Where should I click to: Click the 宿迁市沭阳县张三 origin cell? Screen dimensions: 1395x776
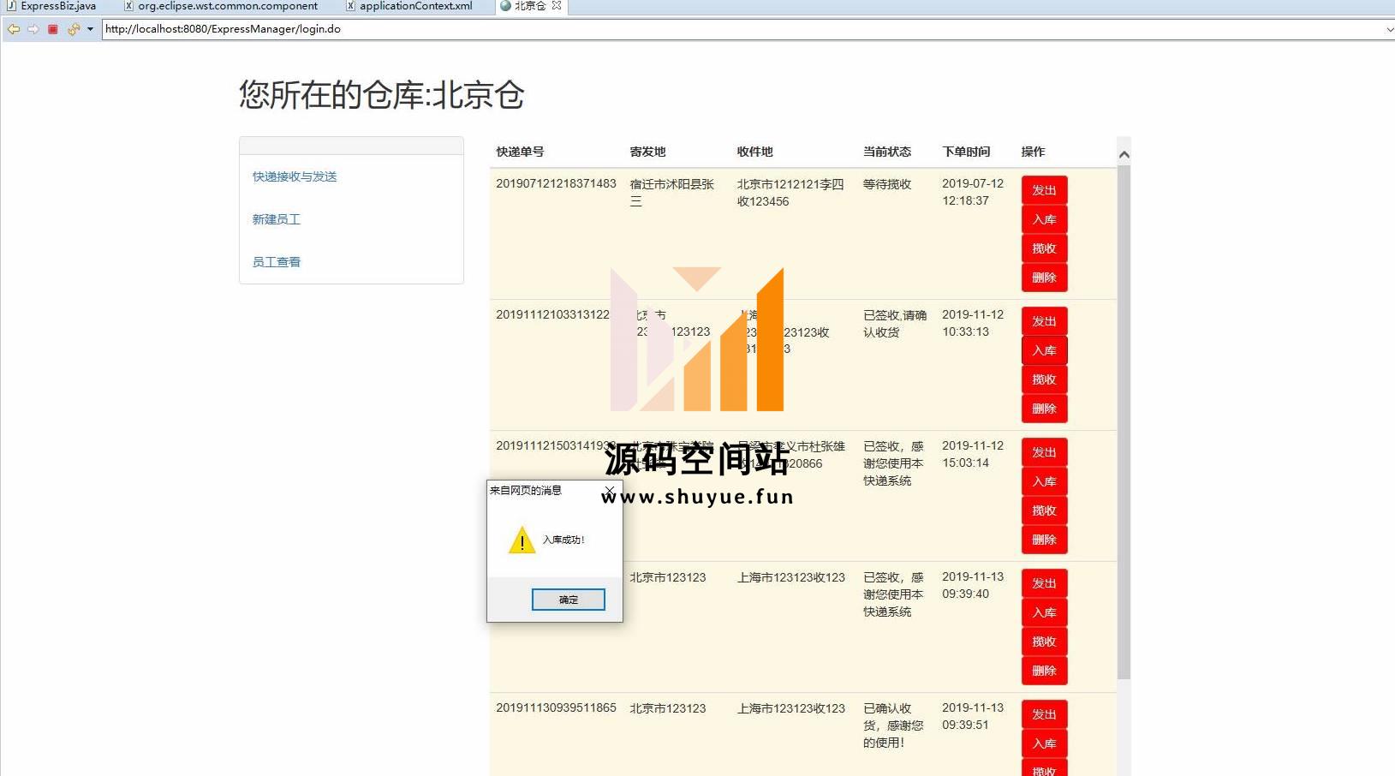[671, 193]
